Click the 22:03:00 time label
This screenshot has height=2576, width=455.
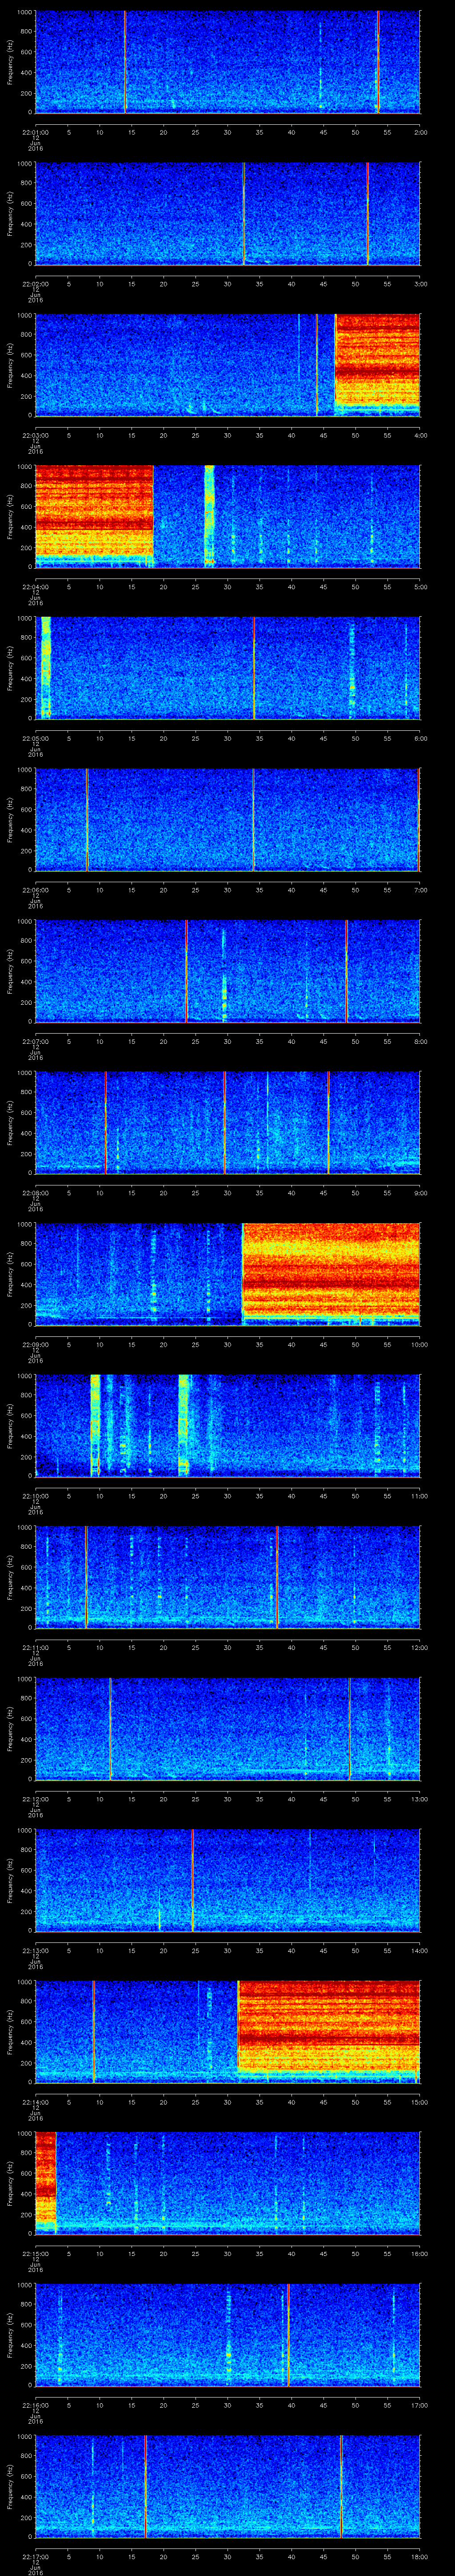point(35,434)
